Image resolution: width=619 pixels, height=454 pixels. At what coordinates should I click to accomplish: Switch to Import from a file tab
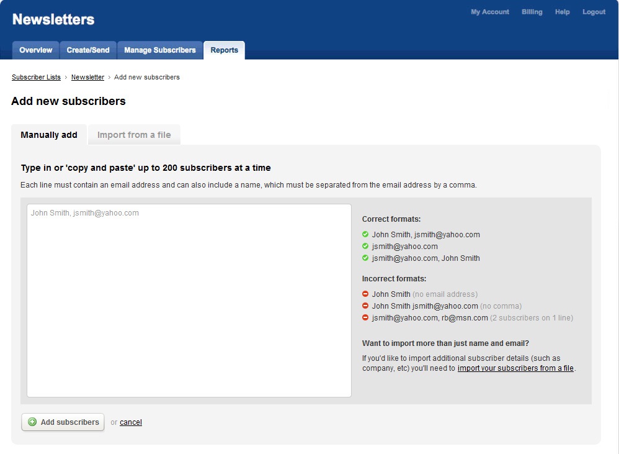(x=134, y=135)
